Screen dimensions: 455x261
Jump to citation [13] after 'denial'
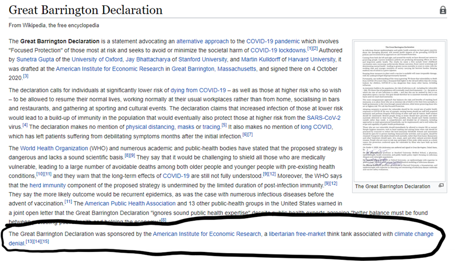[30, 241]
